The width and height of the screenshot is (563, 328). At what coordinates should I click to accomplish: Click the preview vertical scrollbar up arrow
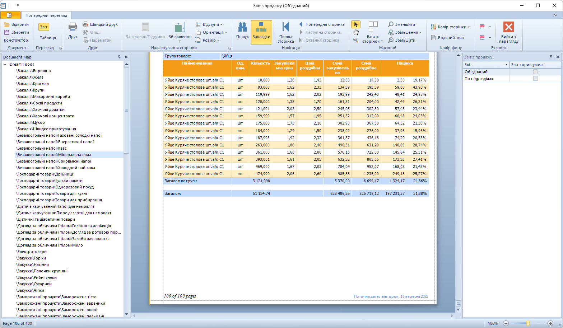pyautogui.click(x=458, y=55)
